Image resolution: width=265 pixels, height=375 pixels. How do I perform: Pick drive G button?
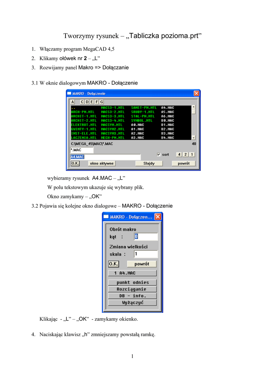(102, 101)
